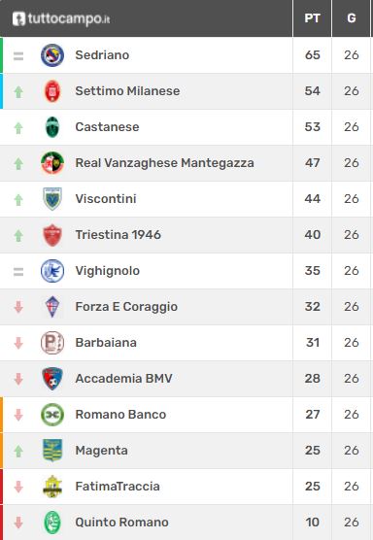This screenshot has width=373, height=540.
Task: Click Real Vanzaghese Mantegazza crest icon
Action: (52, 163)
